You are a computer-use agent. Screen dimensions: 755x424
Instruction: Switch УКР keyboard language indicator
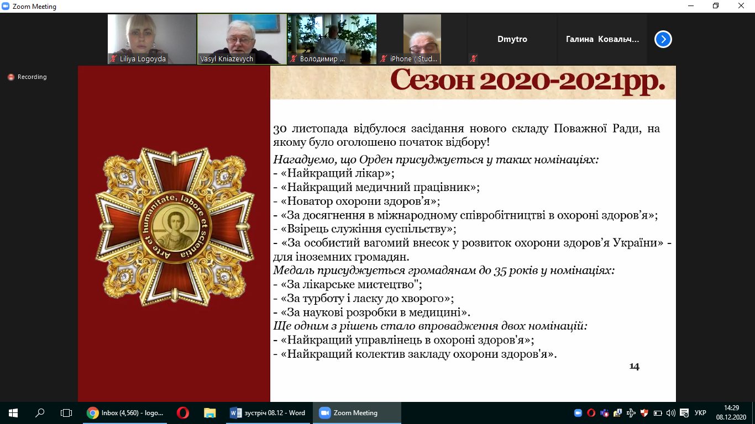click(x=700, y=413)
